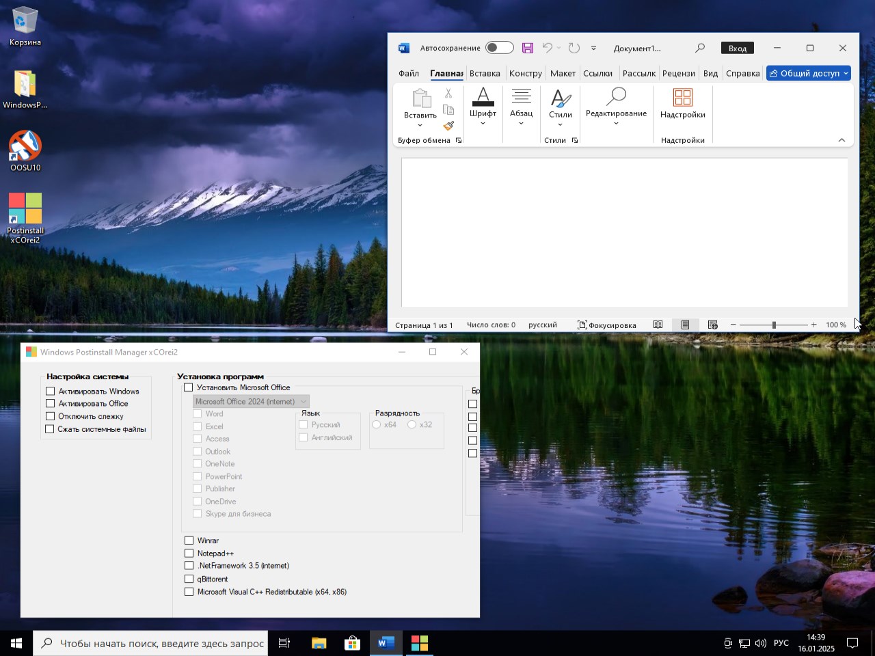Click the Paste (Вставить) clipboard icon
Screen dimensions: 875x656
tap(421, 98)
